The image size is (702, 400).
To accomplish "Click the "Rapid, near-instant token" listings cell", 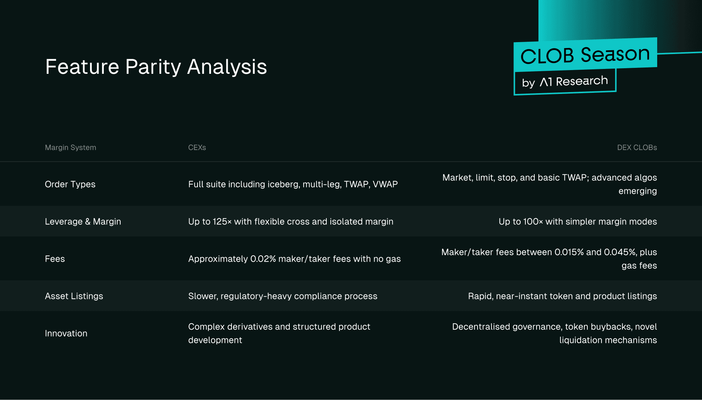I will pos(562,296).
